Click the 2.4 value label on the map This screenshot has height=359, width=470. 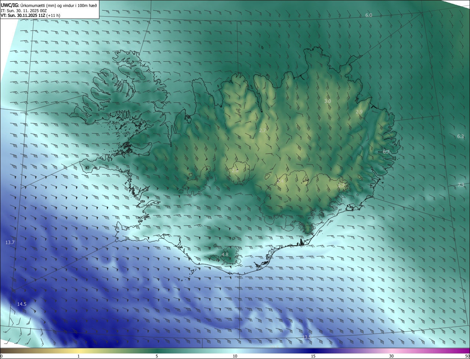click(x=280, y=181)
